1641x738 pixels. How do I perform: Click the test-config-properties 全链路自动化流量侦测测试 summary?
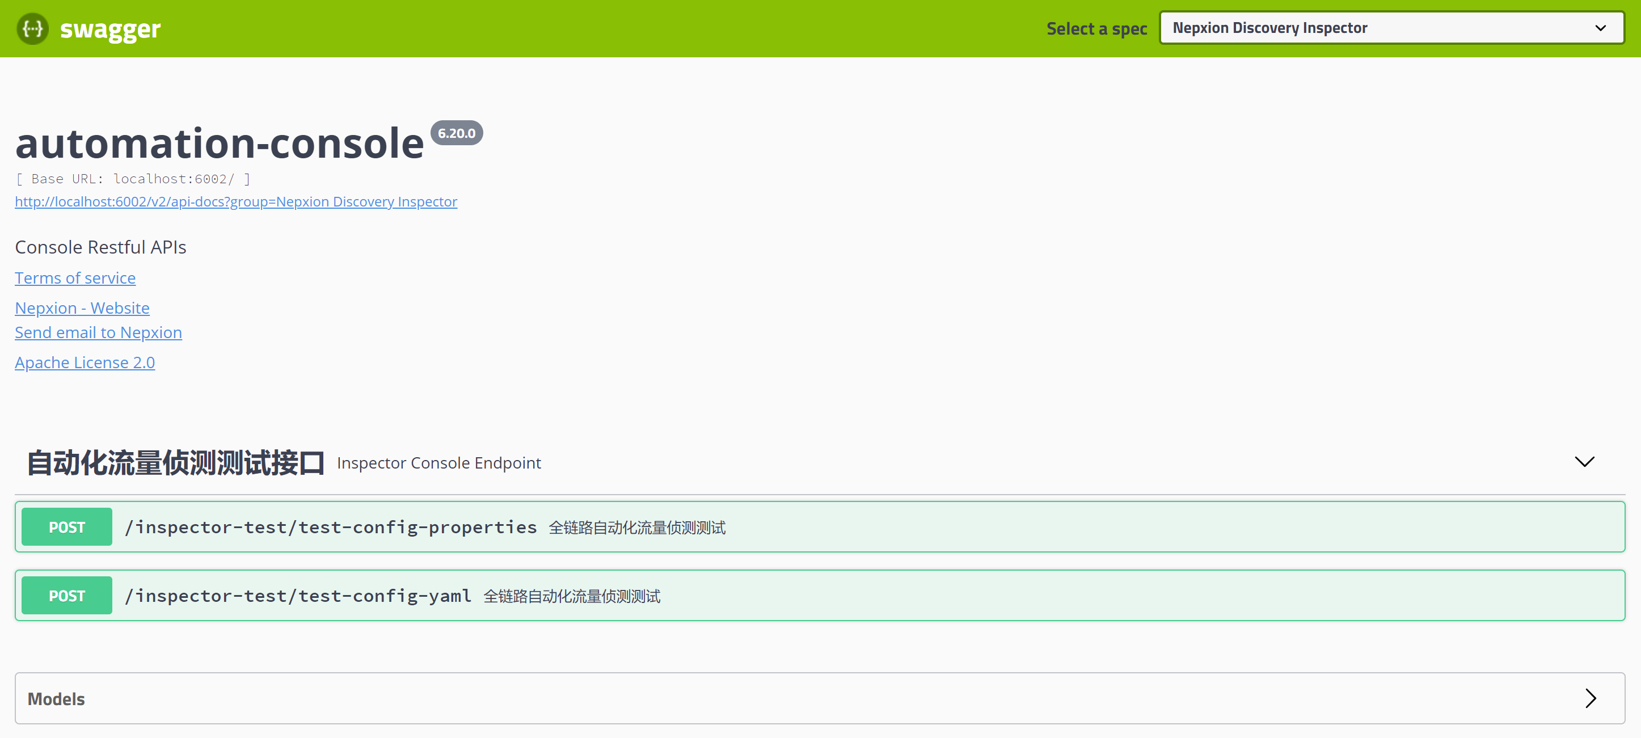pyautogui.click(x=637, y=528)
